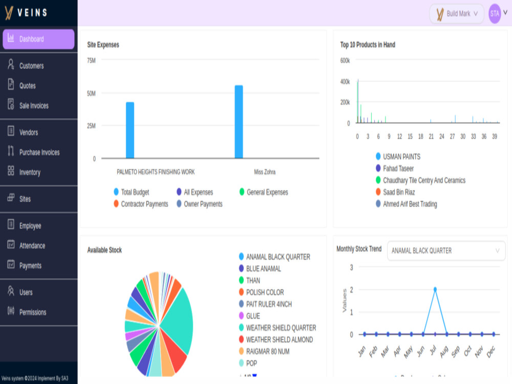Toggle Chaudhary Tile Centry And Ceramics legend
This screenshot has width=512, height=384.
pyautogui.click(x=420, y=180)
